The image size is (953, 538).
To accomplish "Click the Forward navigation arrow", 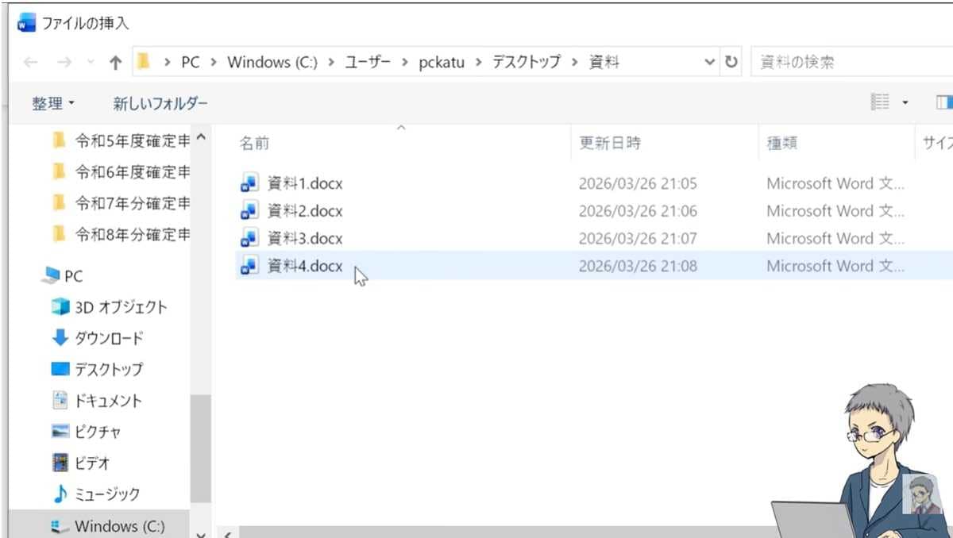I will [64, 62].
